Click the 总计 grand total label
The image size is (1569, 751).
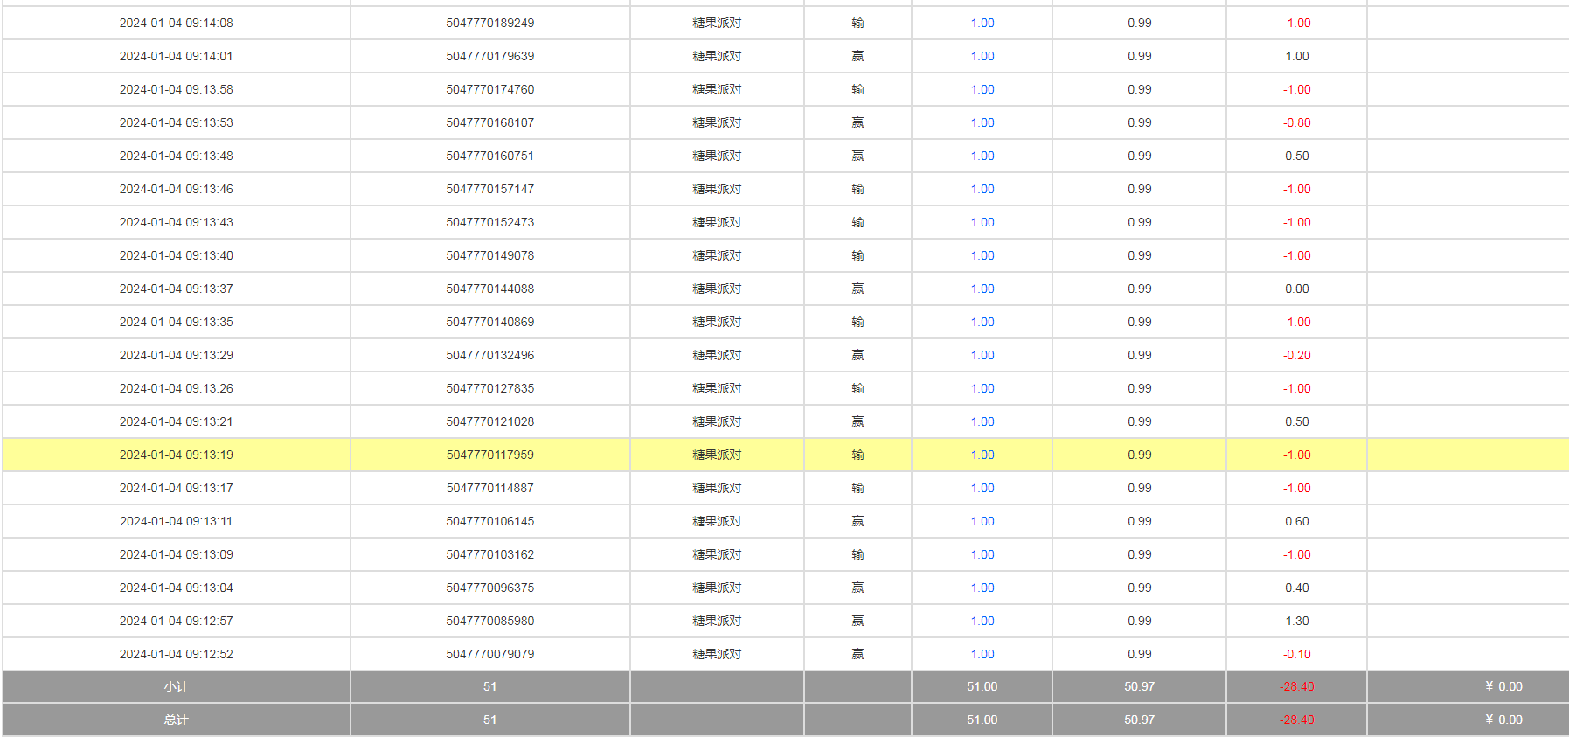tap(176, 720)
